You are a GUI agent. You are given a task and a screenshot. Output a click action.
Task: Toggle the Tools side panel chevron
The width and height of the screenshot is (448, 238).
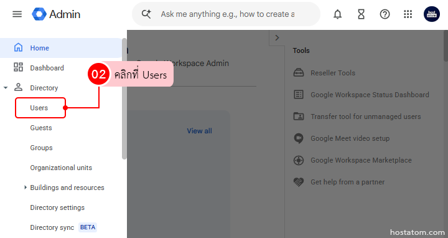pyautogui.click(x=276, y=37)
